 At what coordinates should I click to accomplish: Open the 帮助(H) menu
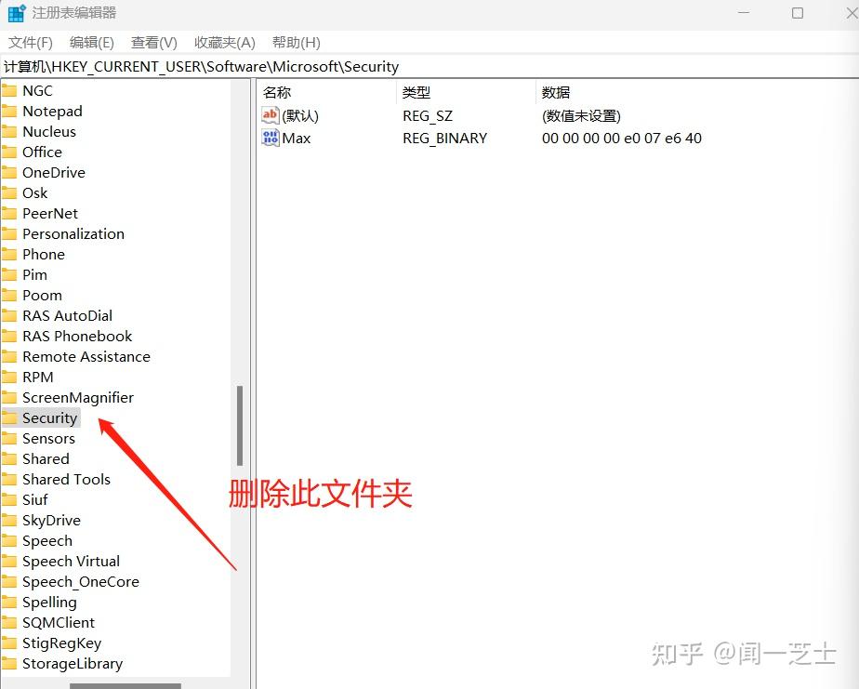pos(295,42)
